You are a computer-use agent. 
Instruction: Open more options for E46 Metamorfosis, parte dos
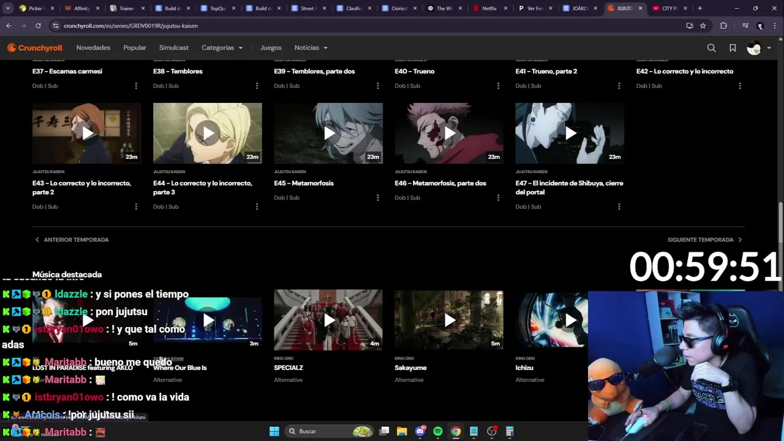click(498, 198)
